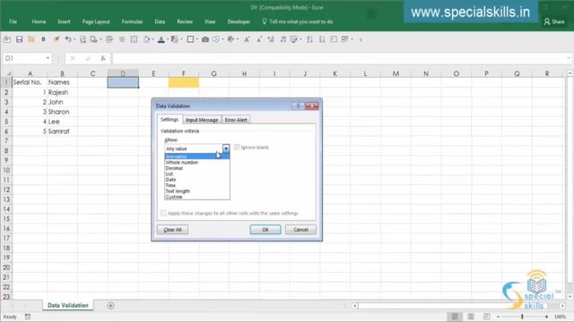Click the Insert Function fx icon
574x322 pixels.
coord(103,58)
